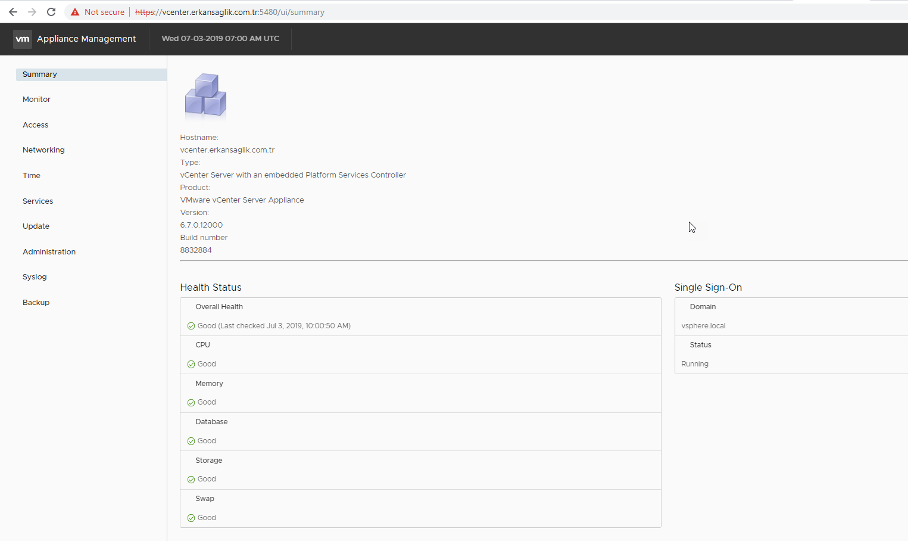Click the embedded Platform Services Controller type text
Screen dimensions: 908x541
pyautogui.click(x=293, y=175)
